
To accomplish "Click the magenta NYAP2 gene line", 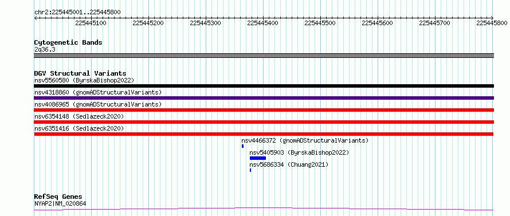I will 264,209.
